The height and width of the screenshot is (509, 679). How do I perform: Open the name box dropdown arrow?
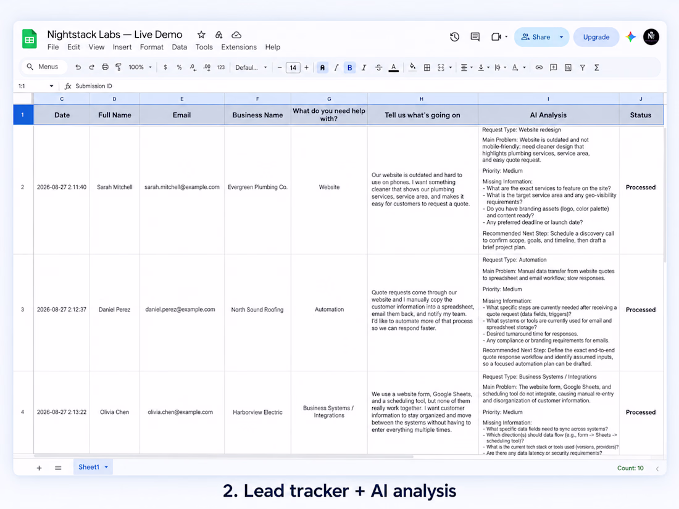click(51, 86)
